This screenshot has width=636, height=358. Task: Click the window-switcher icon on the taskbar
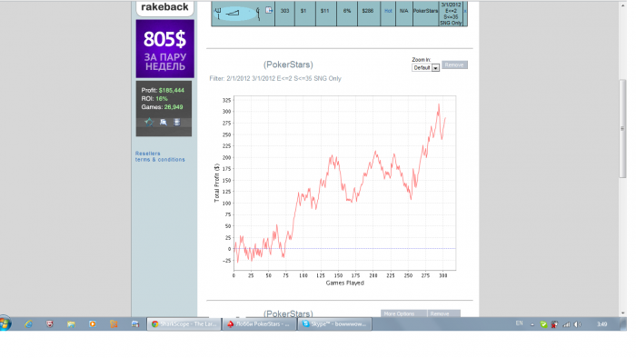click(x=135, y=324)
